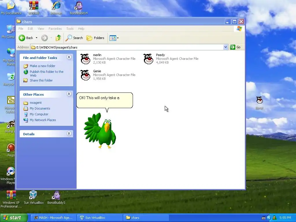The image size is (296, 222).
Task: Select the merlin character file icon
Action: pos(85,59)
